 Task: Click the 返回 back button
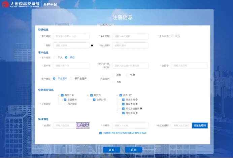pyautogui.click(x=134, y=150)
